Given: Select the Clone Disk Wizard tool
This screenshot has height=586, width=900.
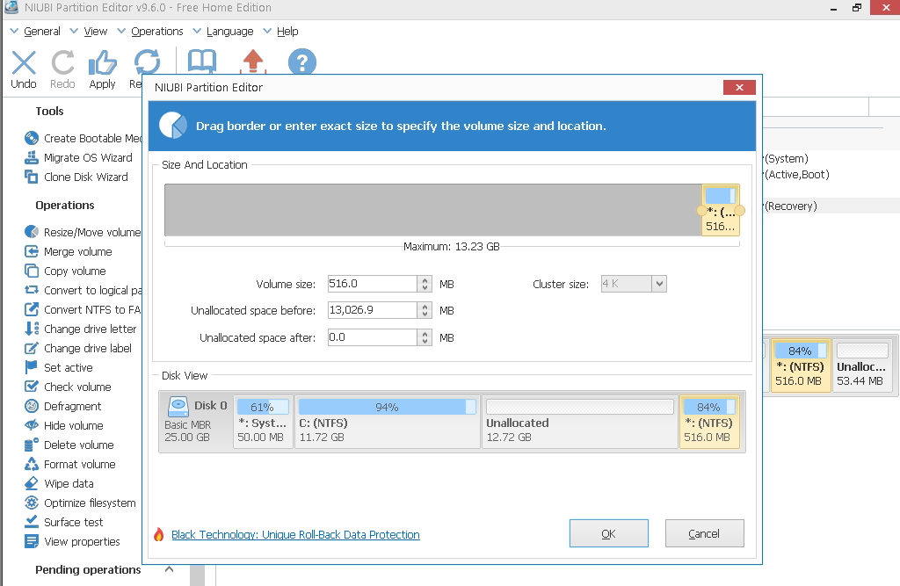Looking at the screenshot, I should [x=85, y=177].
